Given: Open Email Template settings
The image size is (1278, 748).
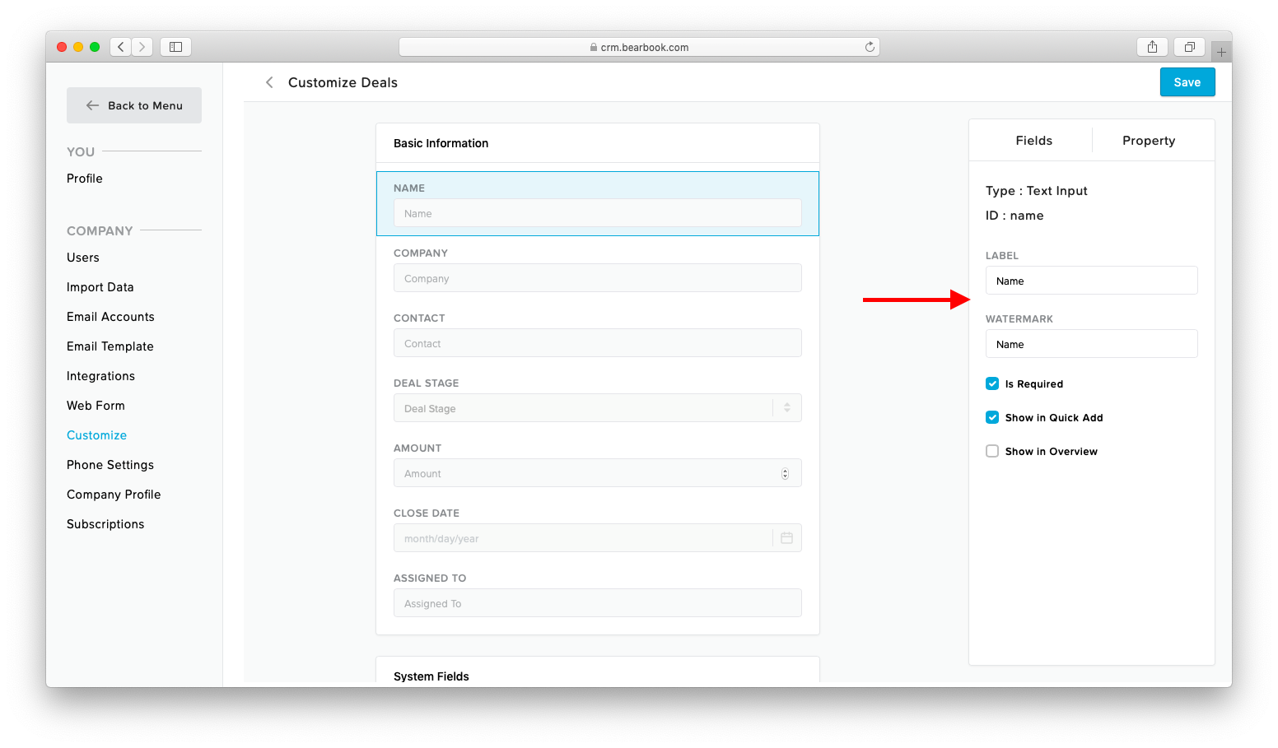Looking at the screenshot, I should [110, 346].
